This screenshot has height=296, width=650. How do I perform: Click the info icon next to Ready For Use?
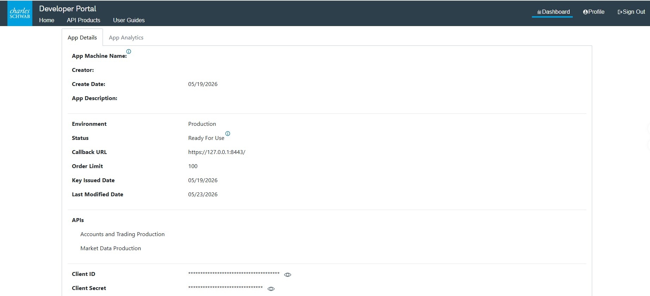click(228, 134)
